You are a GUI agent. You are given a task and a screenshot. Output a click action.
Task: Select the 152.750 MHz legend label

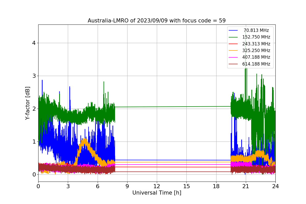point(256,37)
